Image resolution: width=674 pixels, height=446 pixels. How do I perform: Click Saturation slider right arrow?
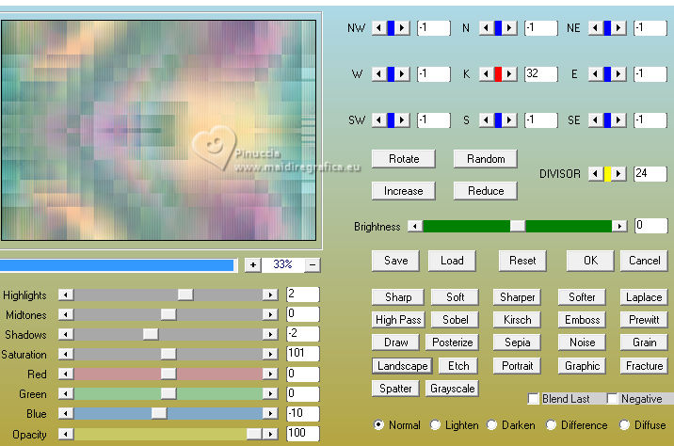[270, 354]
